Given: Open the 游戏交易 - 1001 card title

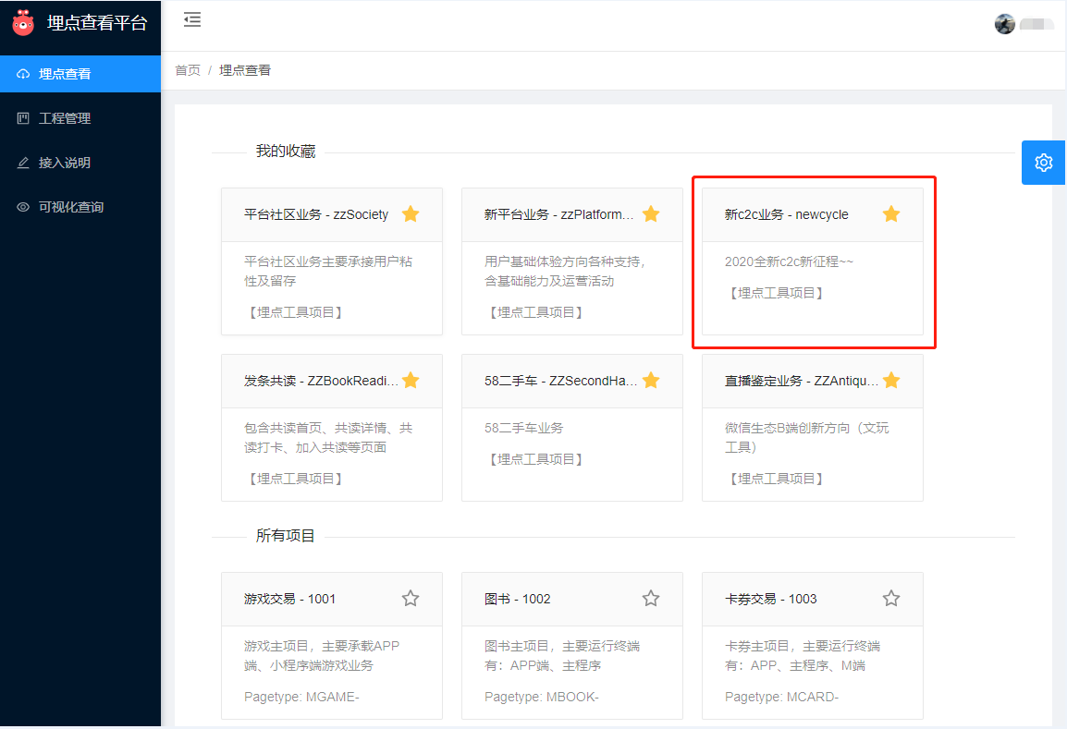Looking at the screenshot, I should pos(290,599).
